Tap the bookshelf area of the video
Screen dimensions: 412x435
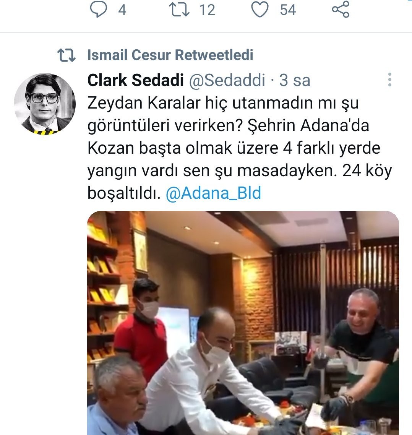107,286
